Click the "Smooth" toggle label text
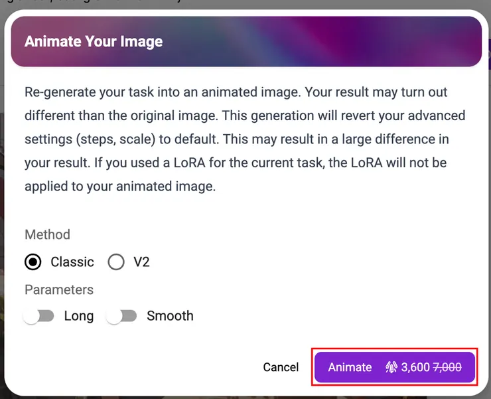The image size is (491, 399). pos(170,316)
